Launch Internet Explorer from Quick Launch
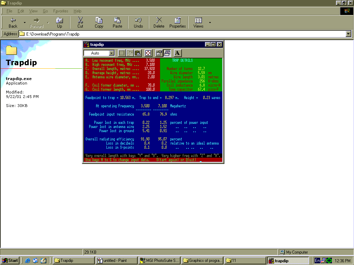Viewport: 354px width, 265px height. point(28,261)
